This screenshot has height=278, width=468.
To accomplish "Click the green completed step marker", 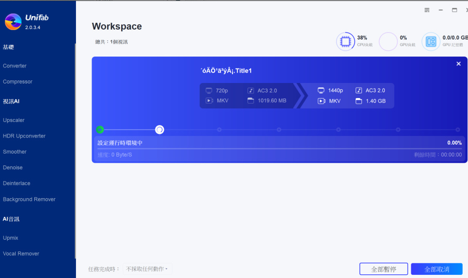I will 100,130.
